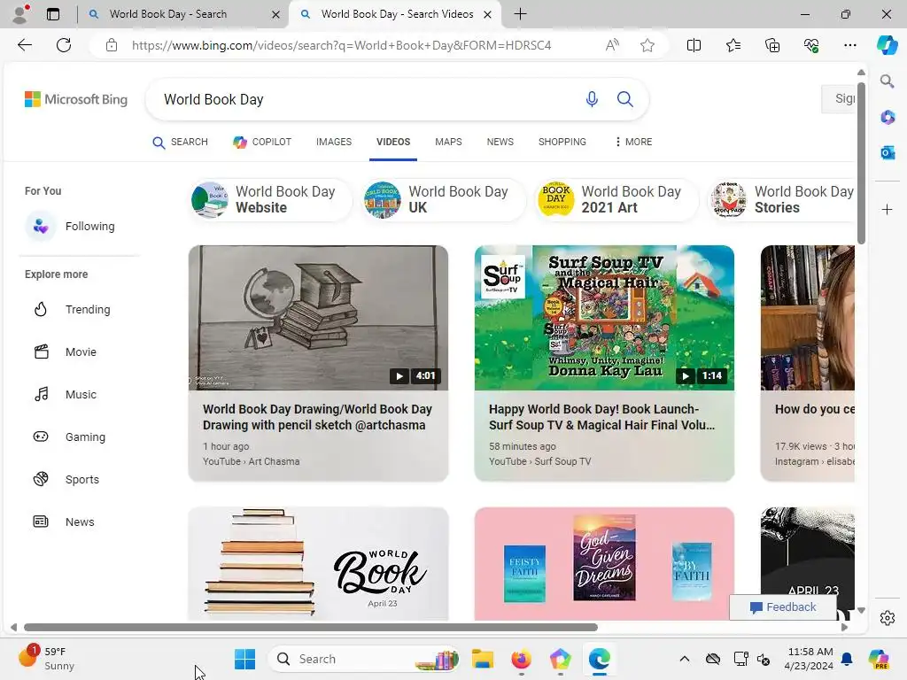Switch to the NEWS tab

pyautogui.click(x=500, y=143)
